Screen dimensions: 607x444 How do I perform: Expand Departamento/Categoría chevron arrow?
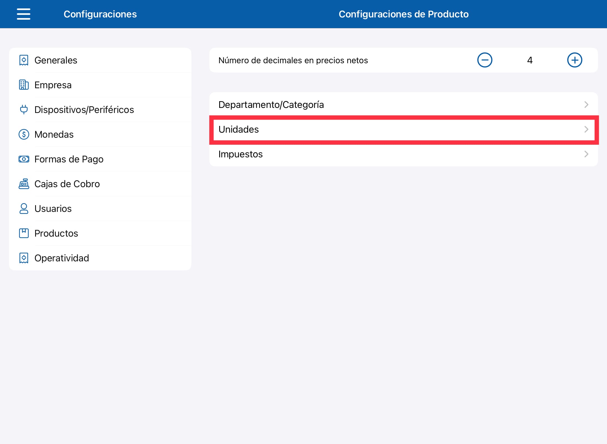point(586,105)
